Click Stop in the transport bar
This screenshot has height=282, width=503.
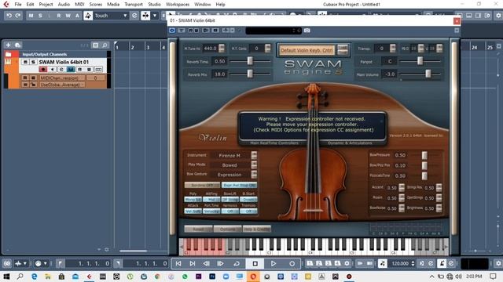click(255, 263)
